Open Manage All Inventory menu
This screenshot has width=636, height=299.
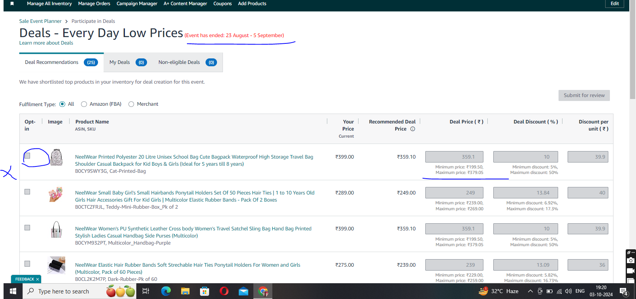coord(49,4)
